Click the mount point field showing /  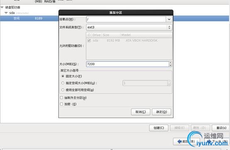(126, 19)
